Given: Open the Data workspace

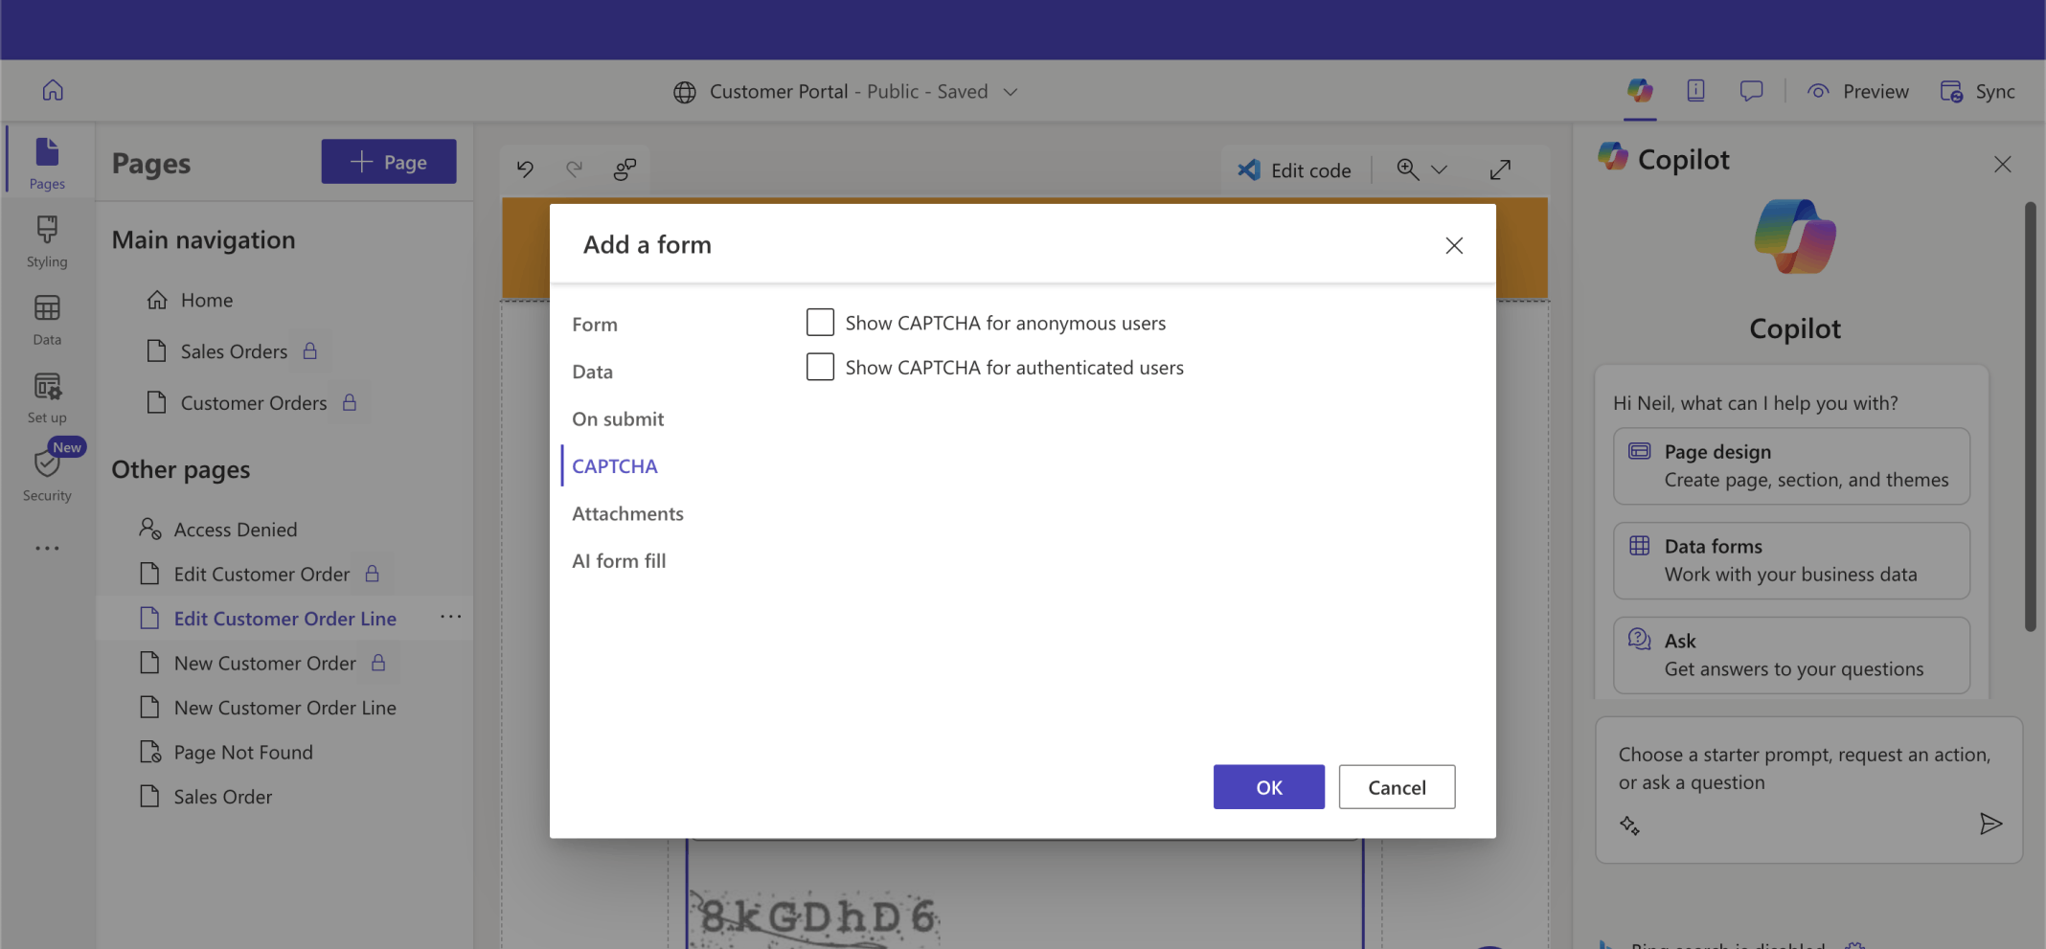Looking at the screenshot, I should pyautogui.click(x=47, y=319).
